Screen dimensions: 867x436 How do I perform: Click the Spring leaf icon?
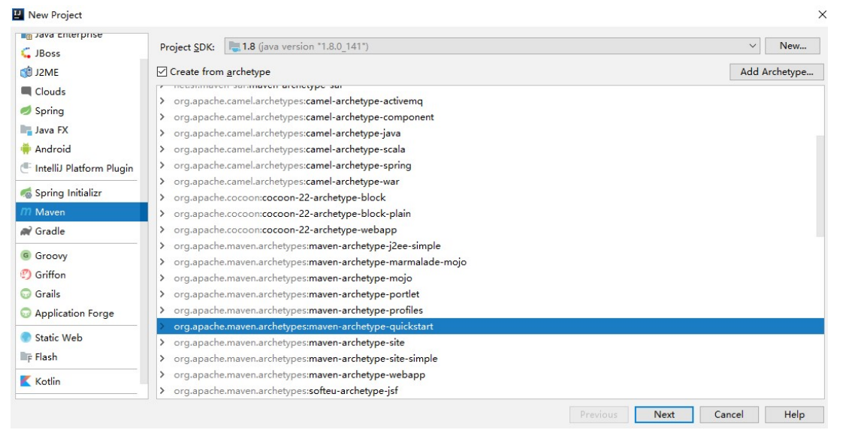tap(26, 110)
